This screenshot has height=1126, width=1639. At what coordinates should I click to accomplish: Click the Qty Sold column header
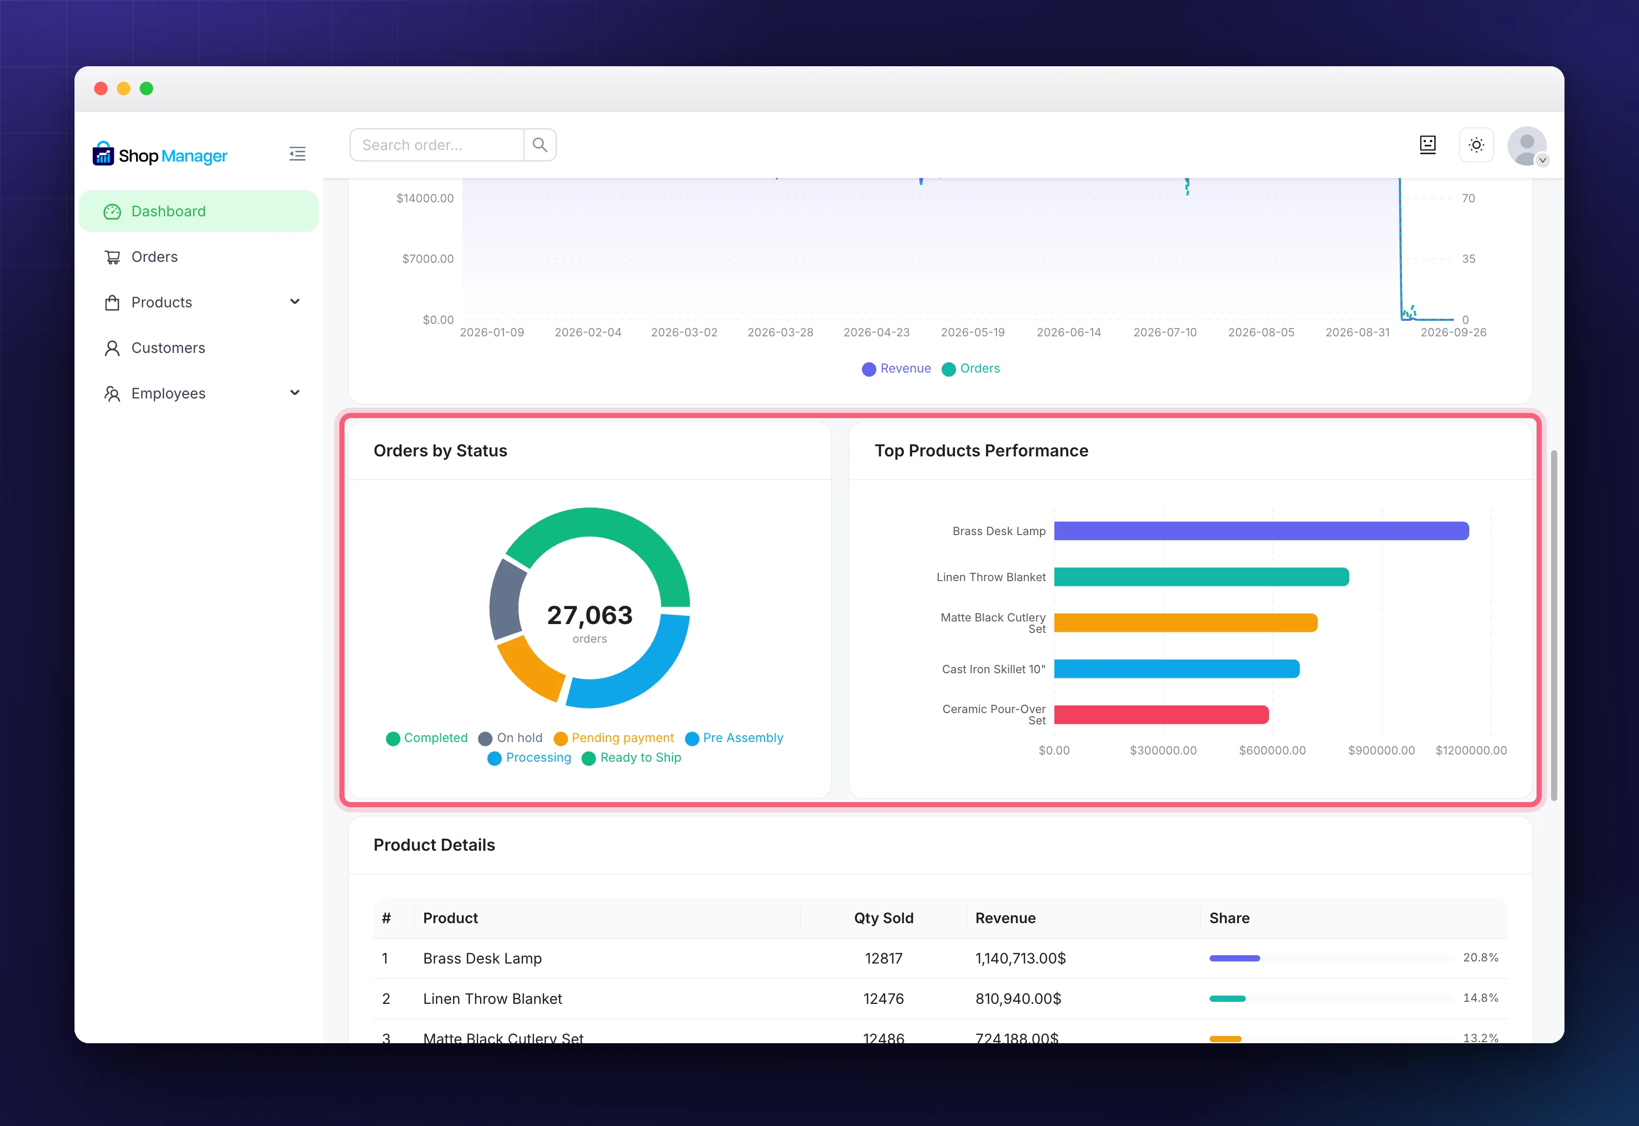884,918
